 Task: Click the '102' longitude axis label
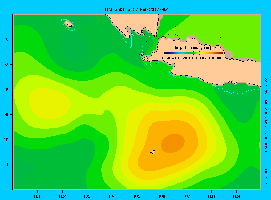point(62,196)
